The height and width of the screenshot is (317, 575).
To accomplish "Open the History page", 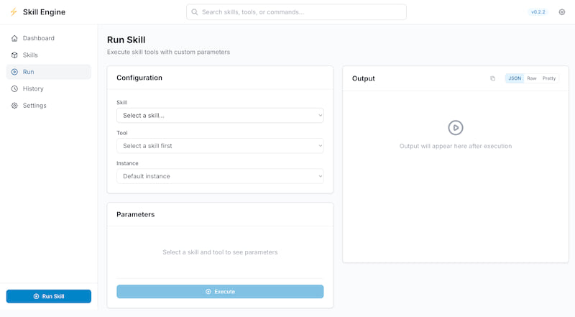I will 33,89.
